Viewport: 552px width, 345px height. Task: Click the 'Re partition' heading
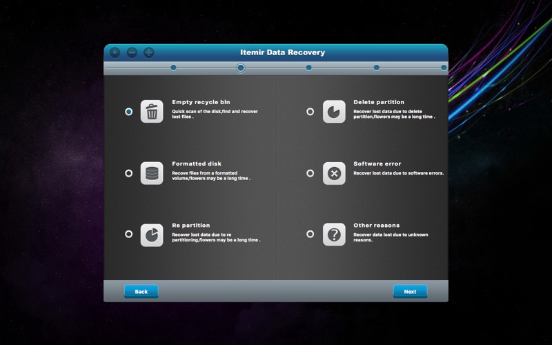191,226
